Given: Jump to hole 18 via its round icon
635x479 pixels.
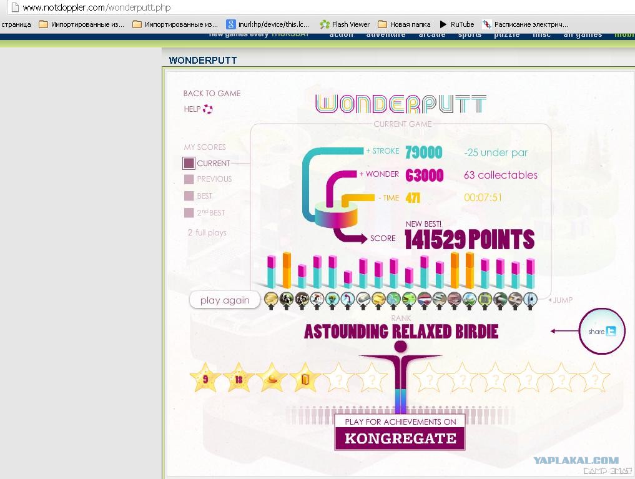Looking at the screenshot, I should tap(530, 299).
